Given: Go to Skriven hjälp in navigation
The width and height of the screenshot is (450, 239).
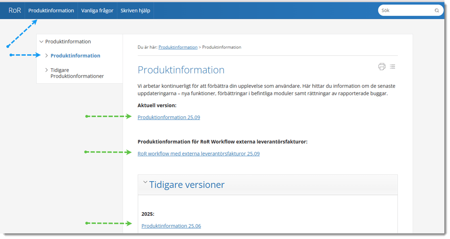Looking at the screenshot, I should point(135,11).
